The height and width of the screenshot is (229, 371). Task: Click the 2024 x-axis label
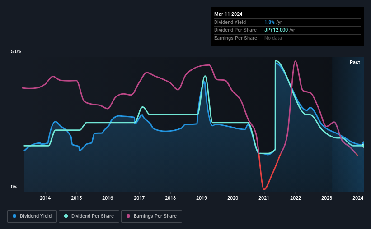tap(358, 198)
